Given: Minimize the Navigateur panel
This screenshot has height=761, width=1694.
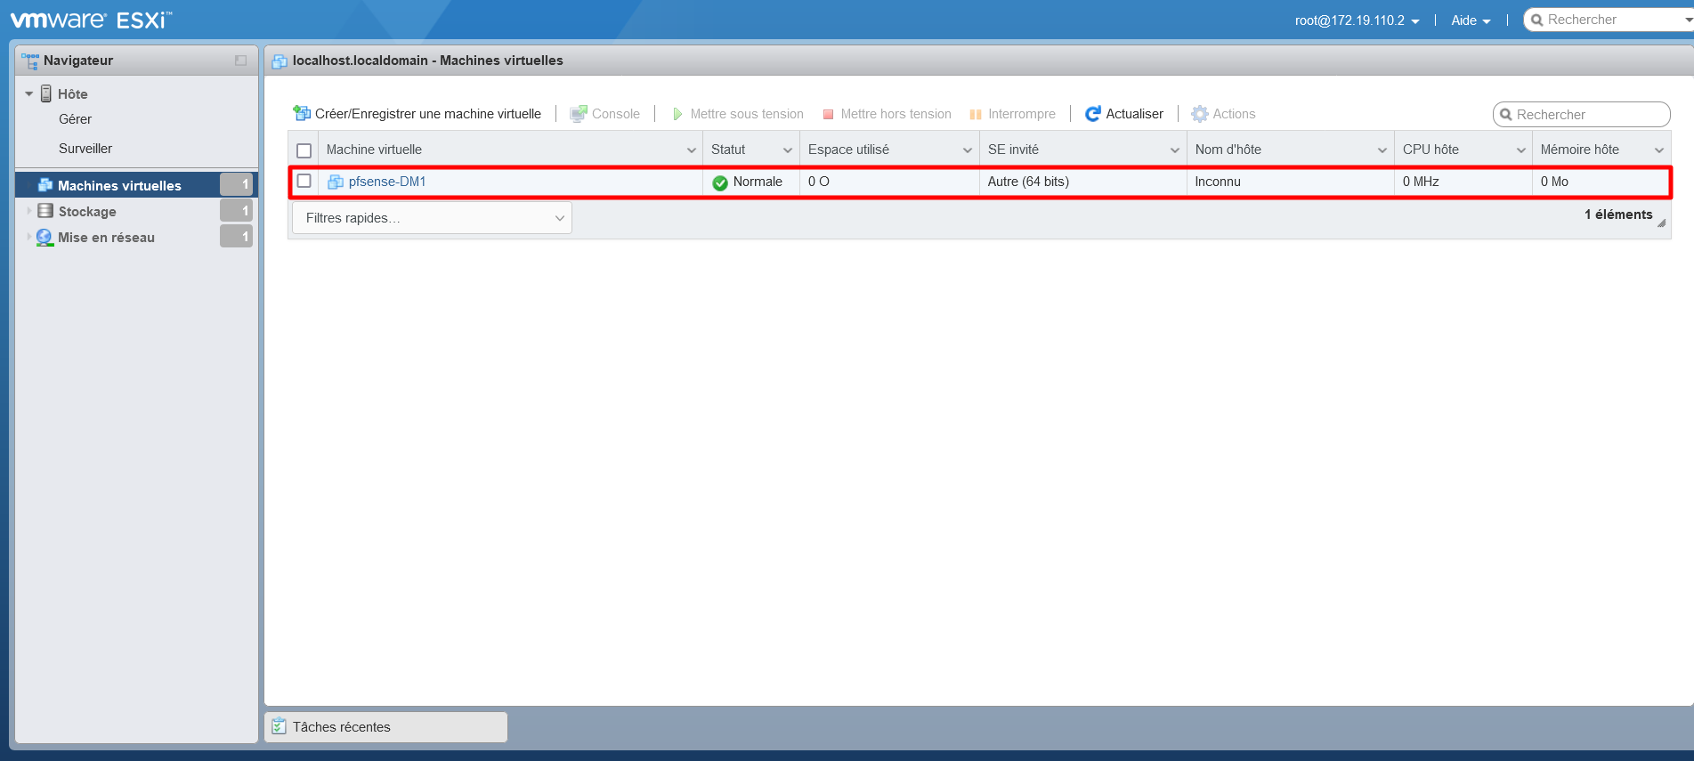Looking at the screenshot, I should click(240, 61).
